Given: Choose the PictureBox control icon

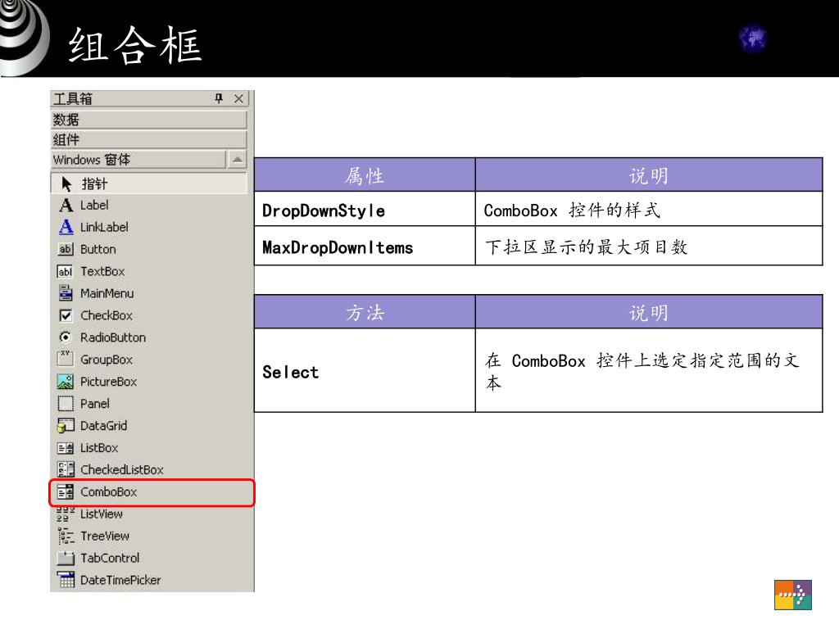Looking at the screenshot, I should point(66,382).
